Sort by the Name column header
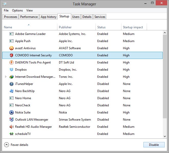169x153 pixels. (x=30, y=27)
